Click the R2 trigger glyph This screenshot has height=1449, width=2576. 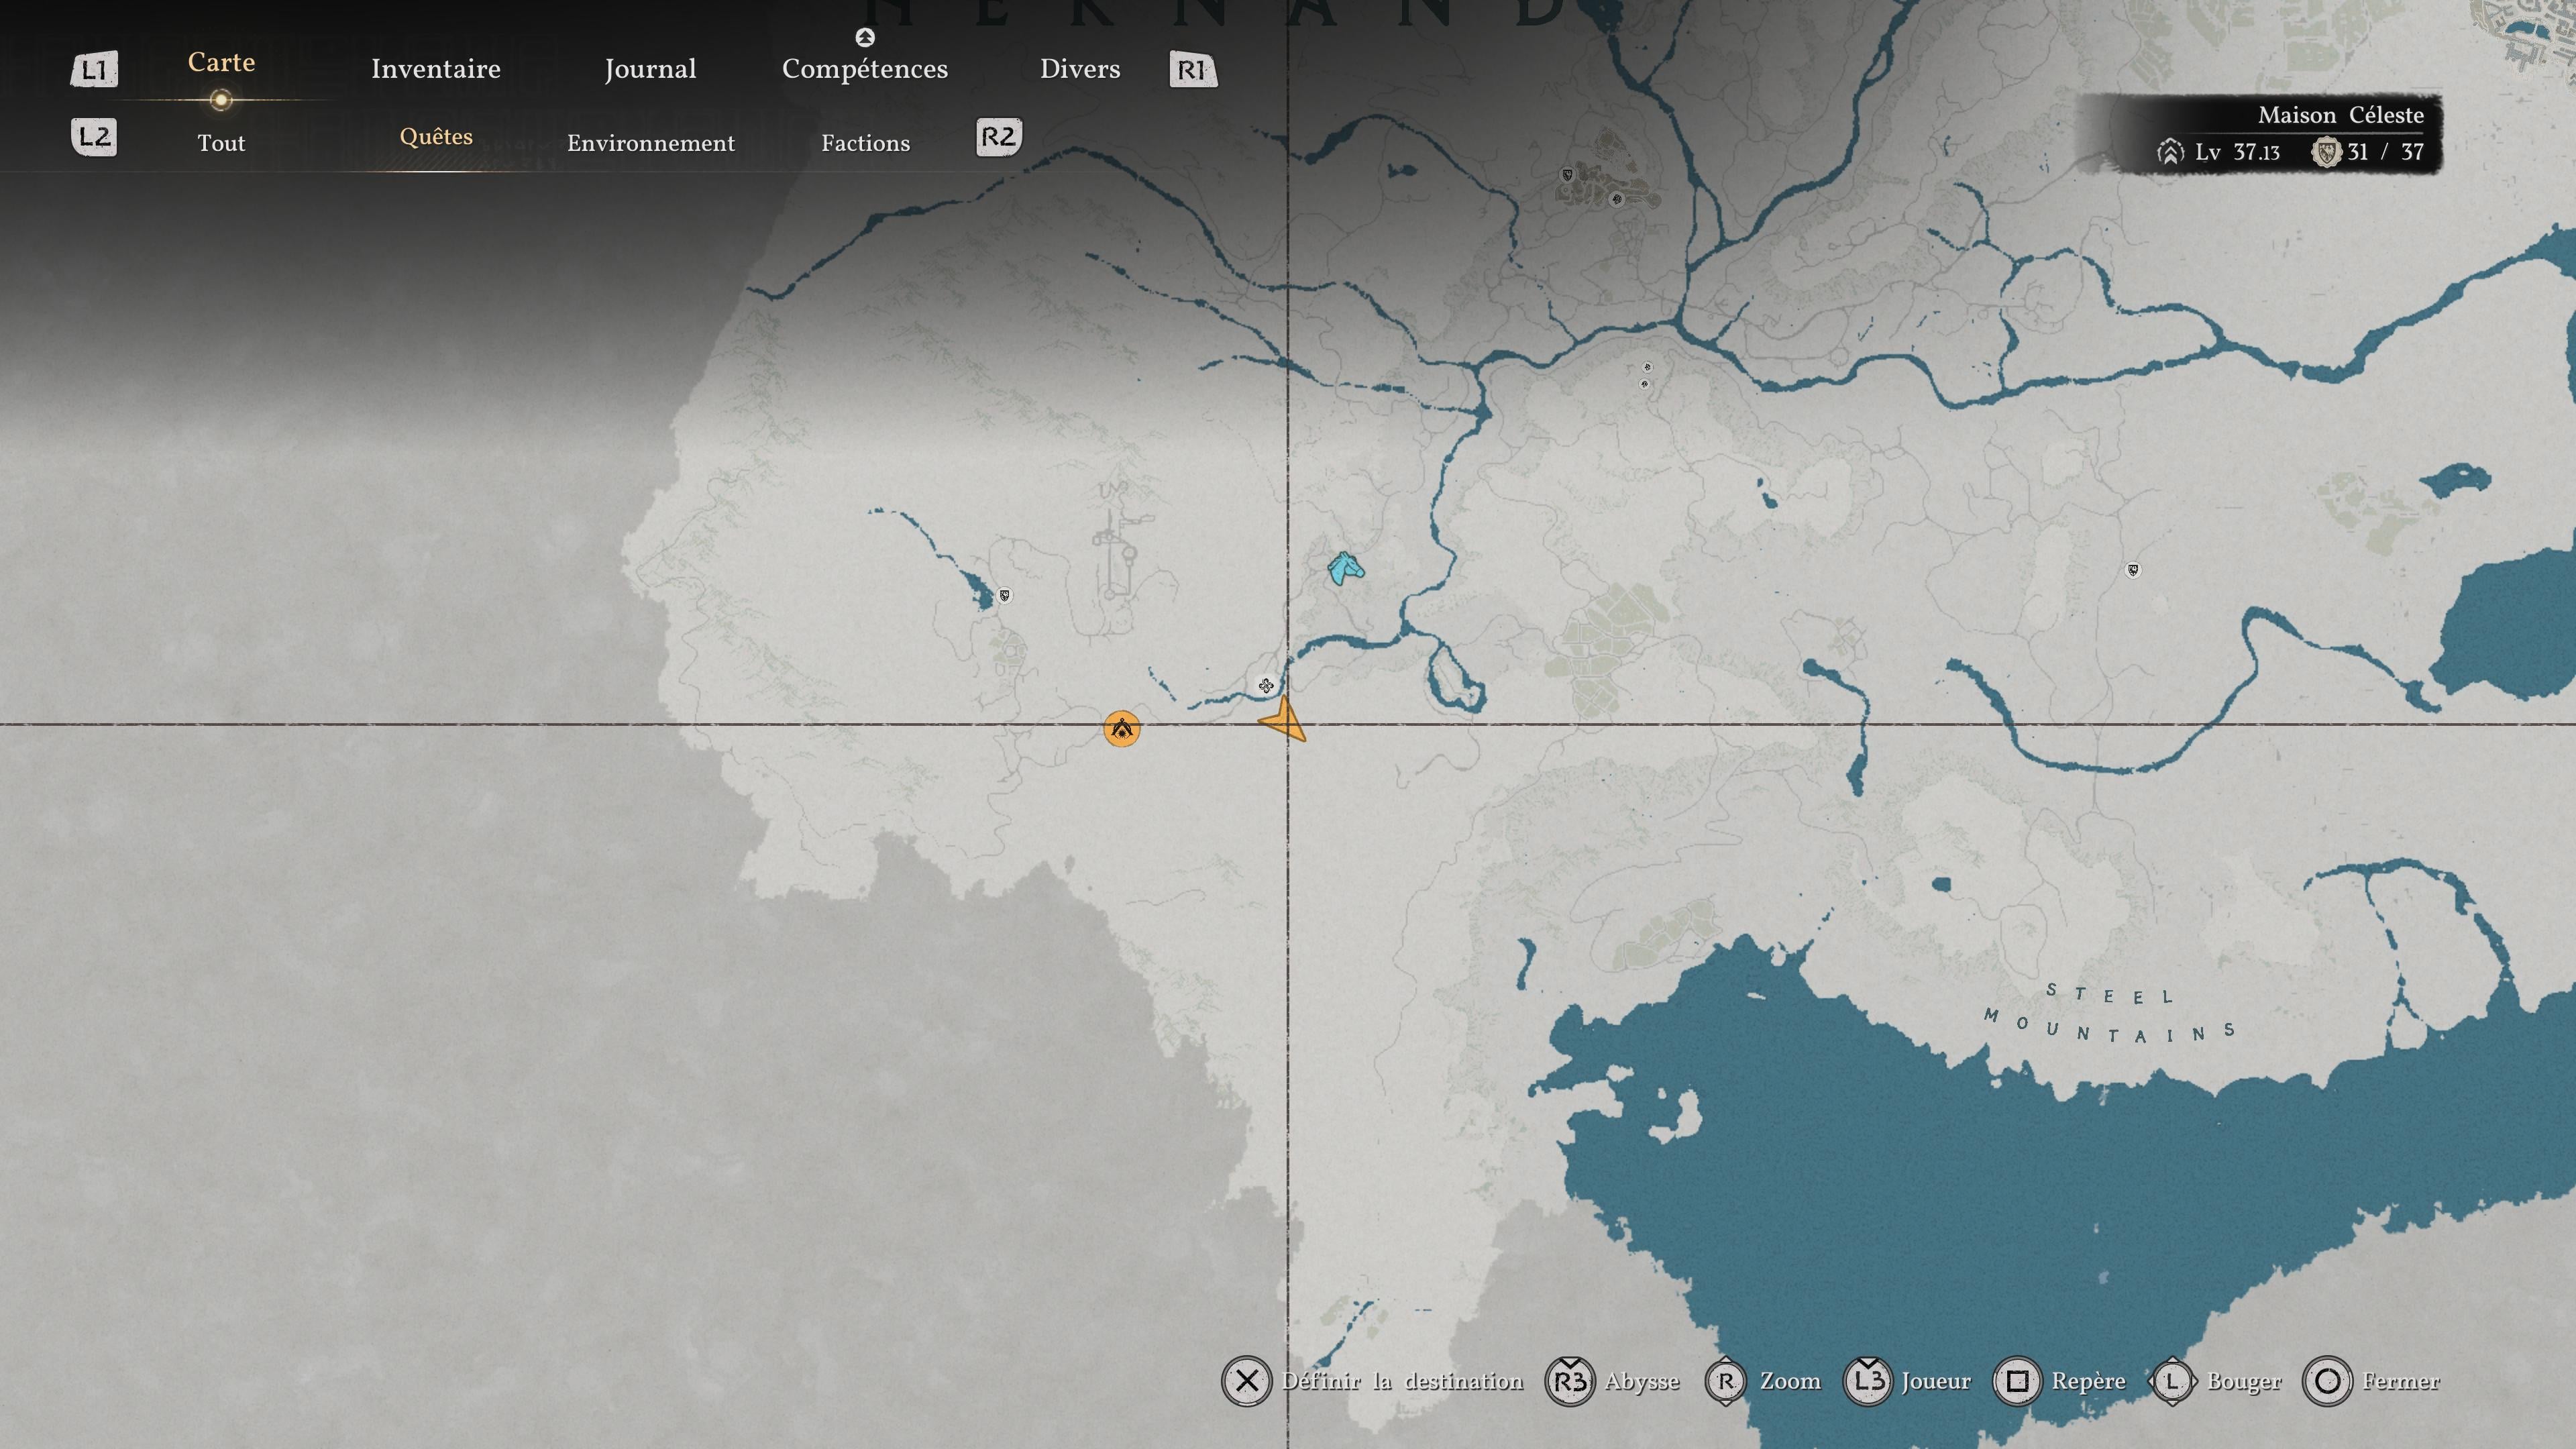click(998, 137)
